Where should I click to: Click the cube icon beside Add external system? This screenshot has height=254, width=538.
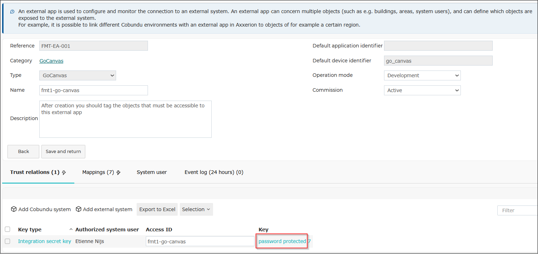tap(79, 209)
